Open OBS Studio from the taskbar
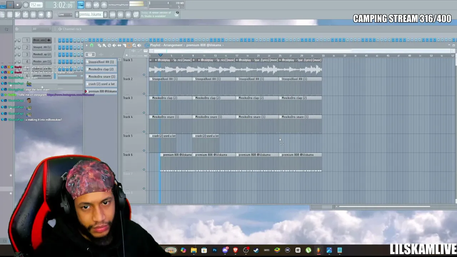 point(246,250)
